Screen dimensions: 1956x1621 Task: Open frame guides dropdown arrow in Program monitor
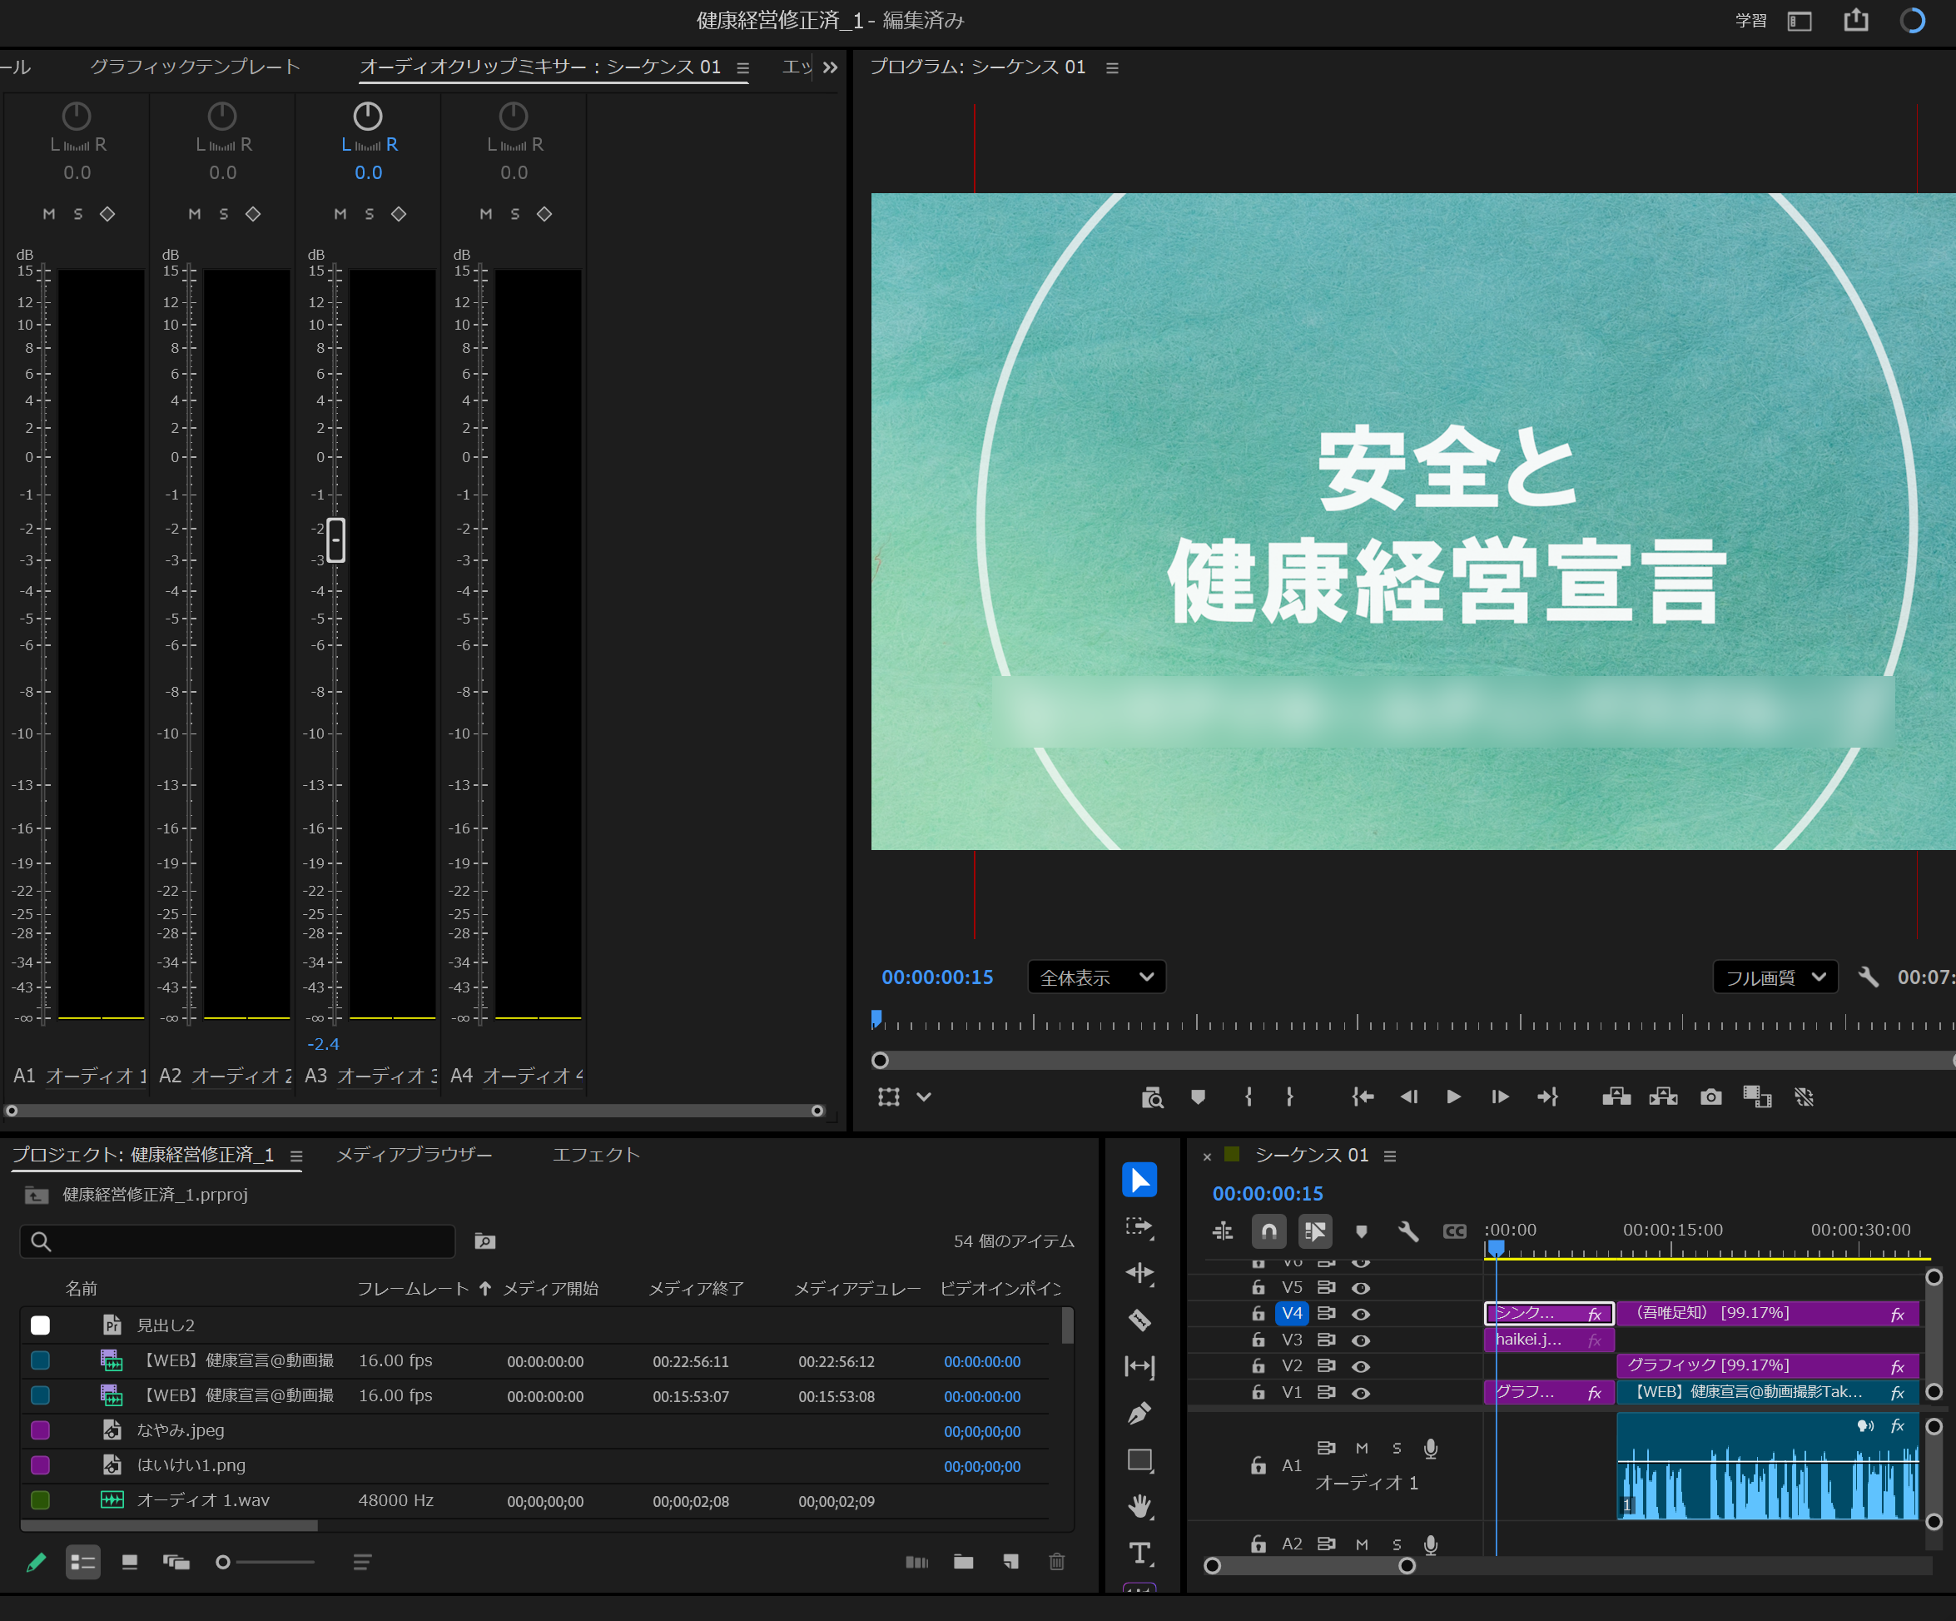[x=923, y=1096]
